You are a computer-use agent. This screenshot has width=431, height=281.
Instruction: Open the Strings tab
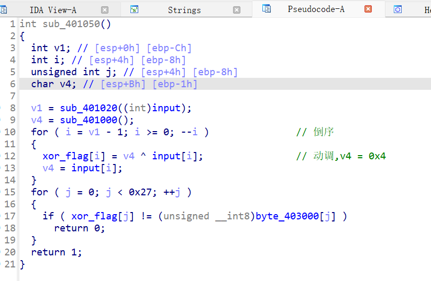pyautogui.click(x=184, y=10)
